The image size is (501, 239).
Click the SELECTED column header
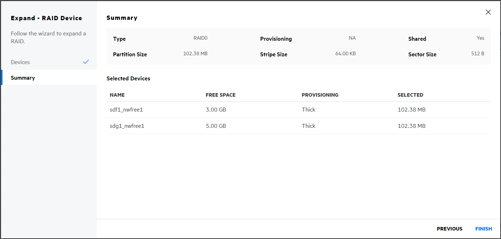(x=410, y=95)
